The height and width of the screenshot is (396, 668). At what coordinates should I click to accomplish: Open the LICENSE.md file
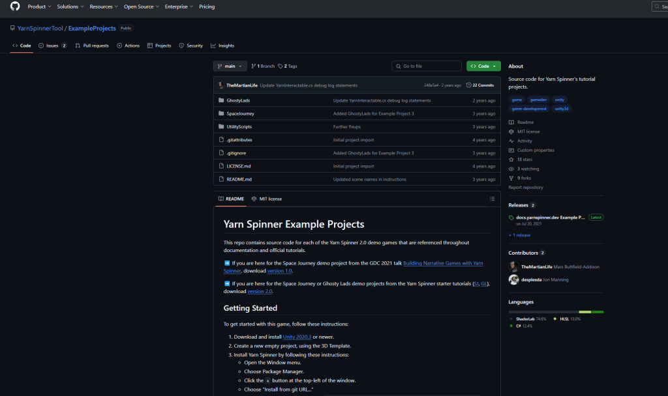(239, 166)
